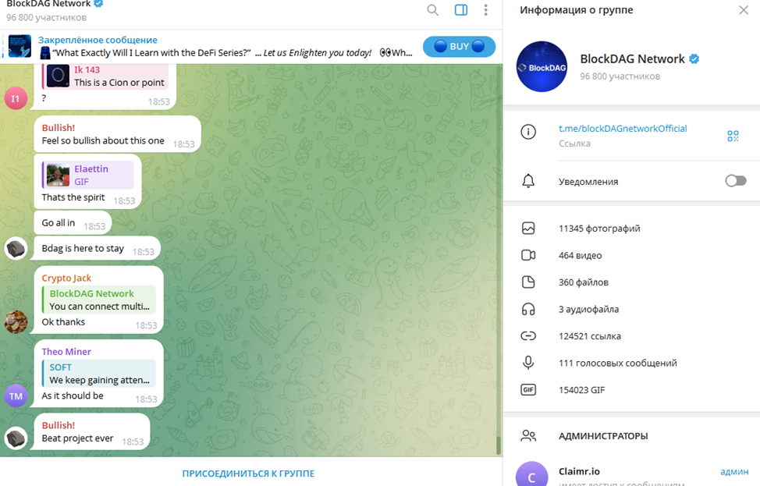Open BlockDAG Network chat header title

pyautogui.click(x=48, y=4)
